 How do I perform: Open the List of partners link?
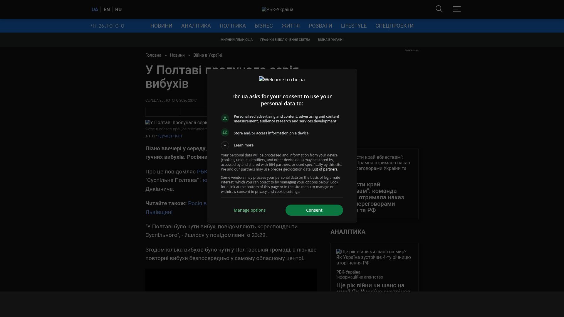coord(325,169)
